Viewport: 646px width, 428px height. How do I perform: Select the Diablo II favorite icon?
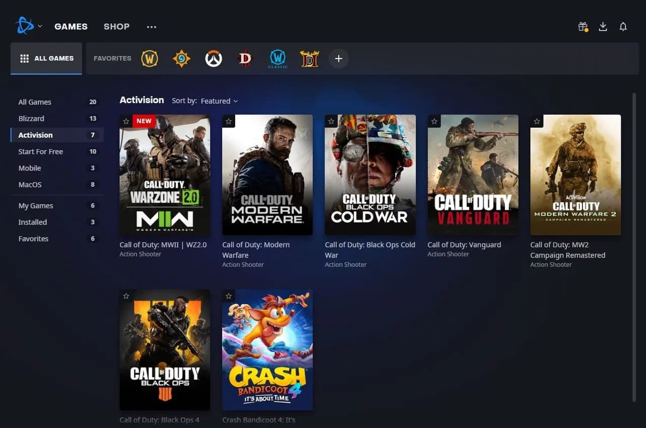coord(309,59)
